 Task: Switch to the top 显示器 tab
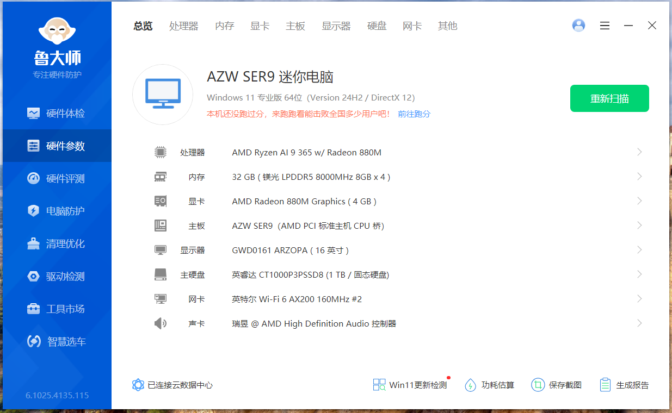click(x=336, y=26)
